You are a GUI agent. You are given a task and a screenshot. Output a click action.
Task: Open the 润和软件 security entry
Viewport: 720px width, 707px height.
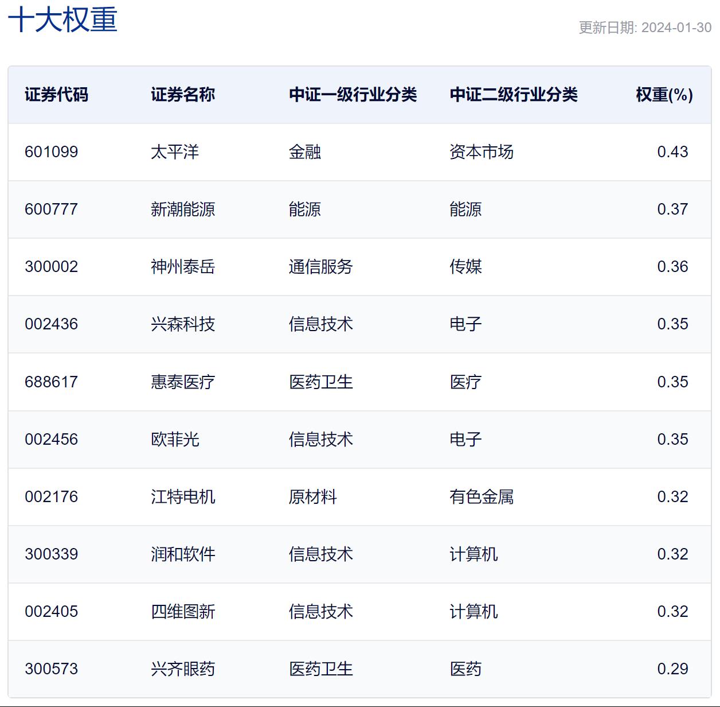pos(182,554)
